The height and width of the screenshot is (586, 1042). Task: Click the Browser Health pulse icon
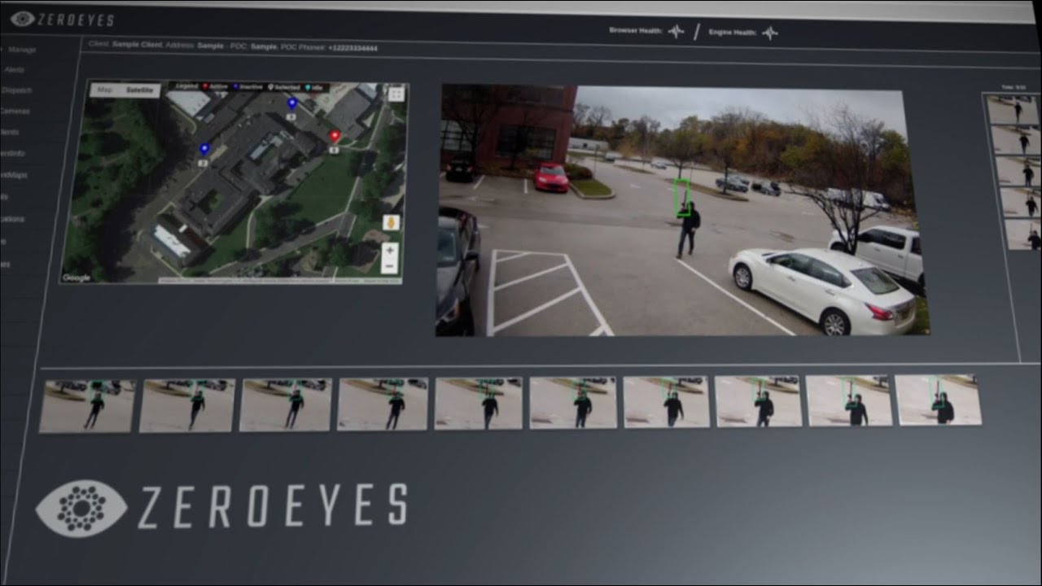[x=675, y=32]
